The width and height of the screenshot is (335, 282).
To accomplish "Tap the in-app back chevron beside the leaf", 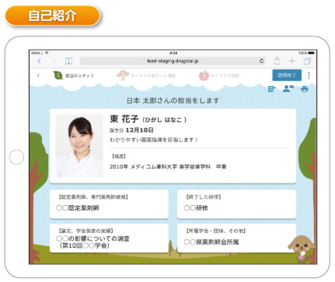I will point(38,75).
